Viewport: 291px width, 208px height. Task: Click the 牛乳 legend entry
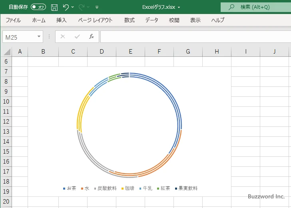(145, 188)
